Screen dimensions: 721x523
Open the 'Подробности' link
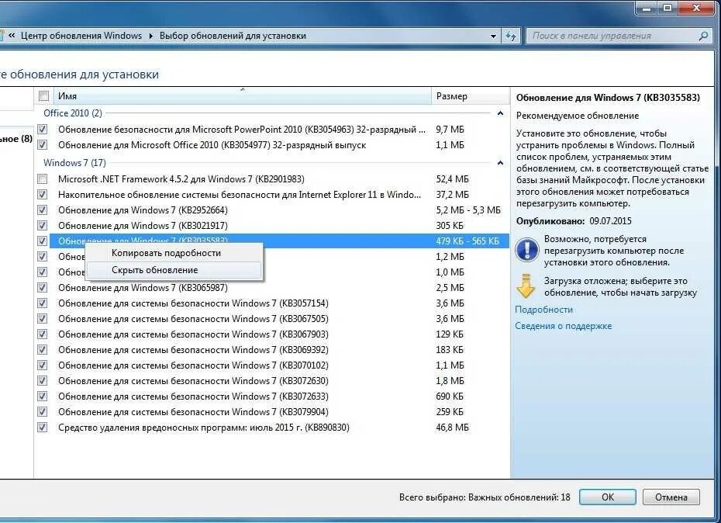[x=543, y=310]
